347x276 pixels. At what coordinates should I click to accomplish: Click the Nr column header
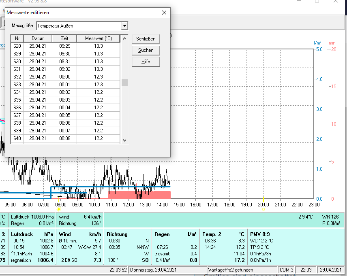click(x=17, y=38)
